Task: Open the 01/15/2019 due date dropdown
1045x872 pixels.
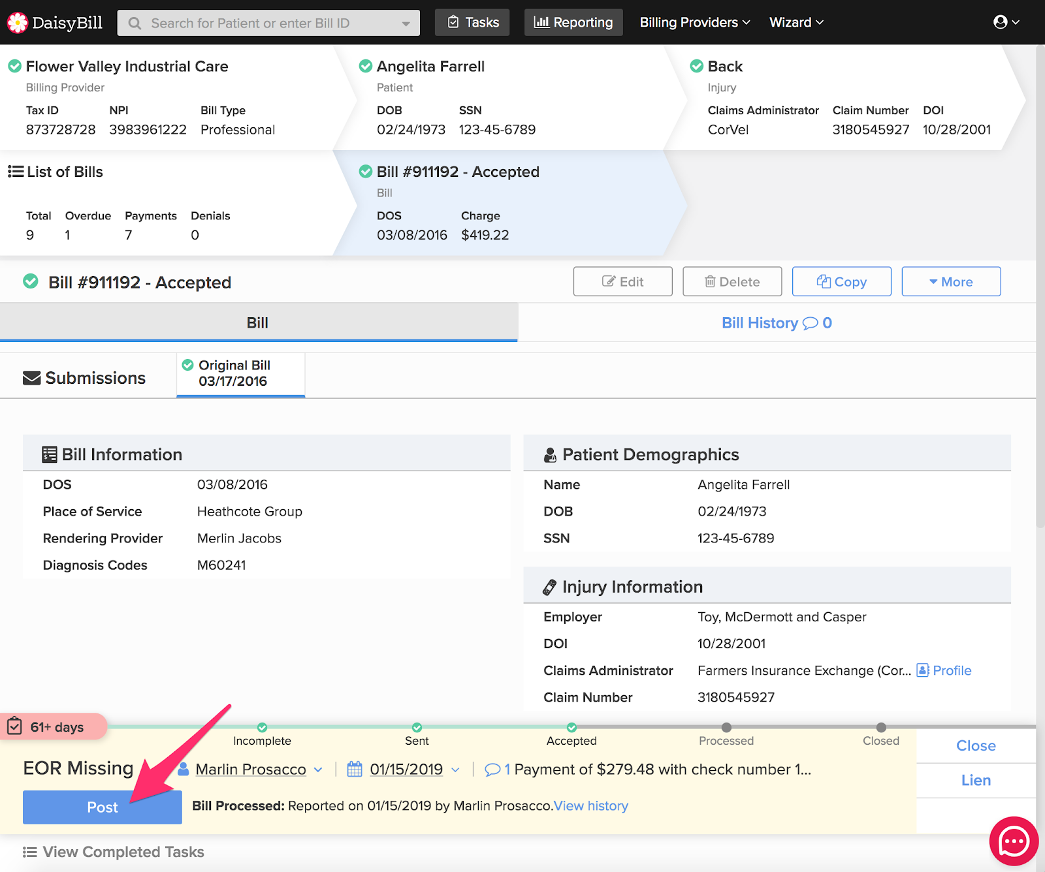Action: [455, 770]
